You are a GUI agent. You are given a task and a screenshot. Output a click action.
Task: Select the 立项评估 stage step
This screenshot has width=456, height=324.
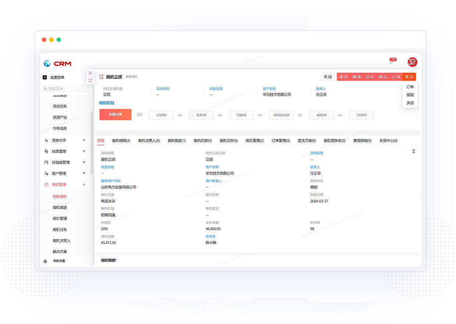click(x=161, y=115)
